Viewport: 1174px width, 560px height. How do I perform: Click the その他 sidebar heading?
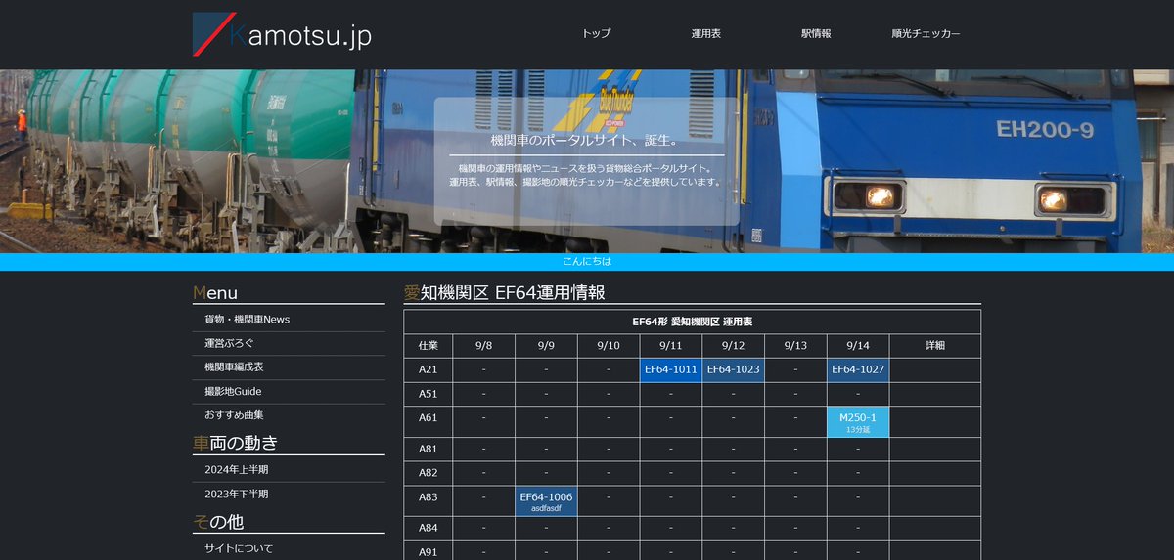pyautogui.click(x=217, y=522)
